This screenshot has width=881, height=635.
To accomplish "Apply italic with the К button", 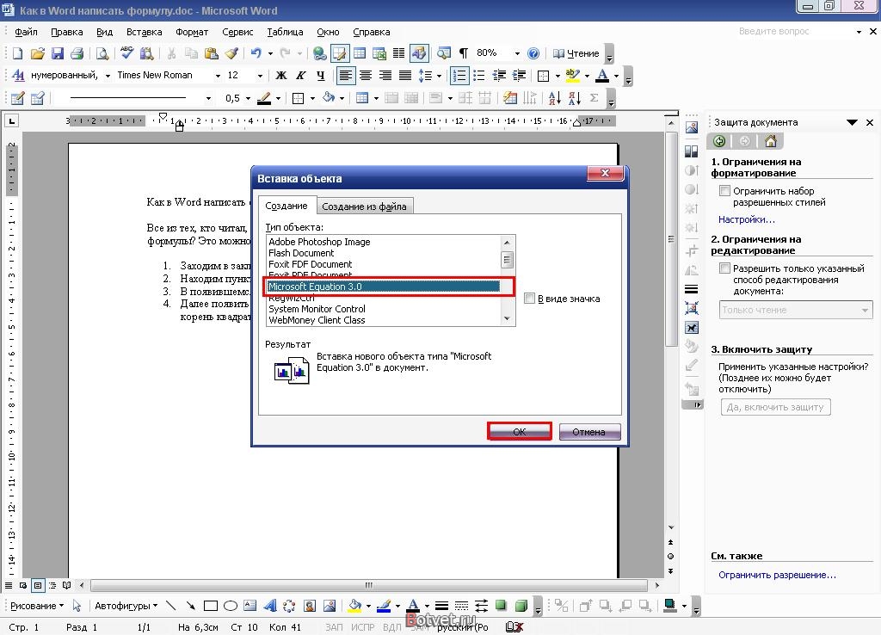I will click(300, 76).
